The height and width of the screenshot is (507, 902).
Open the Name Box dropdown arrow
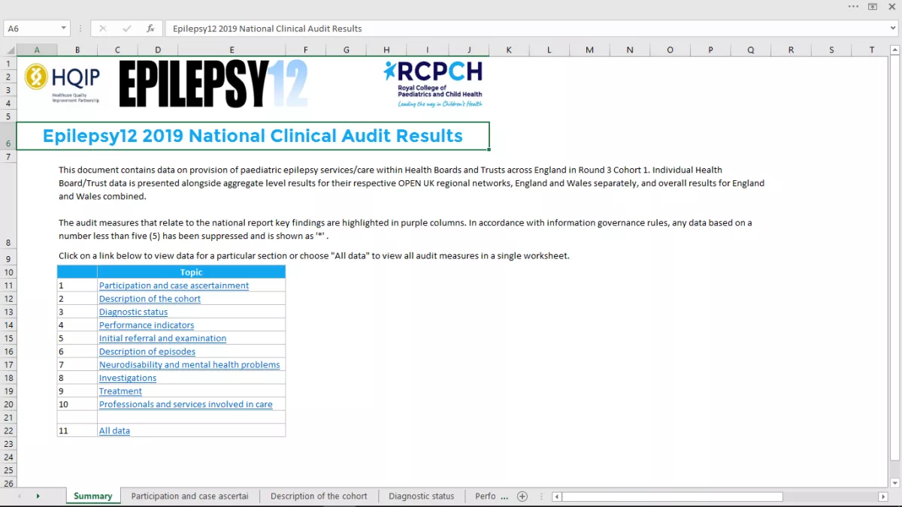tap(62, 28)
